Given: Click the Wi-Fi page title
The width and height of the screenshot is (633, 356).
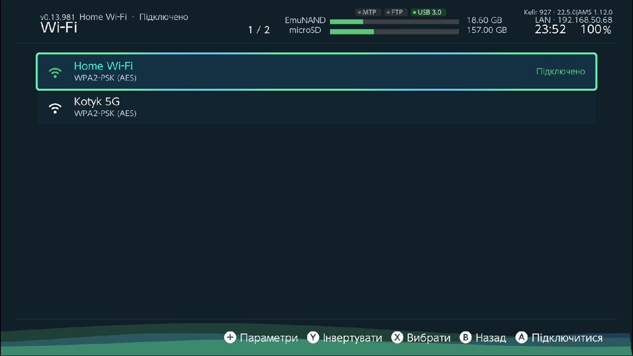Looking at the screenshot, I should [58, 28].
